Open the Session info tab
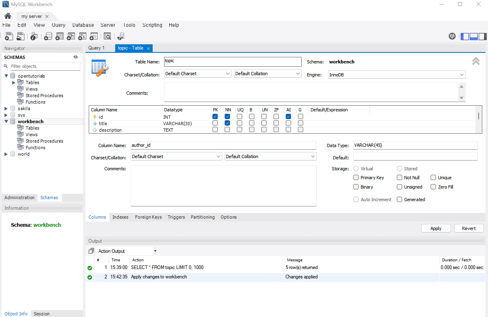Viewport: 488px width, 317px height. click(42, 314)
